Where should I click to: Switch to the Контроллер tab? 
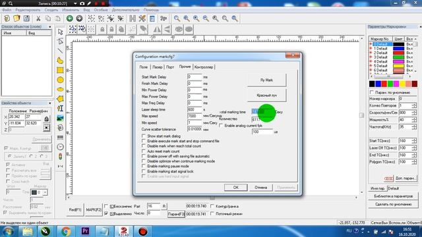[x=204, y=67]
